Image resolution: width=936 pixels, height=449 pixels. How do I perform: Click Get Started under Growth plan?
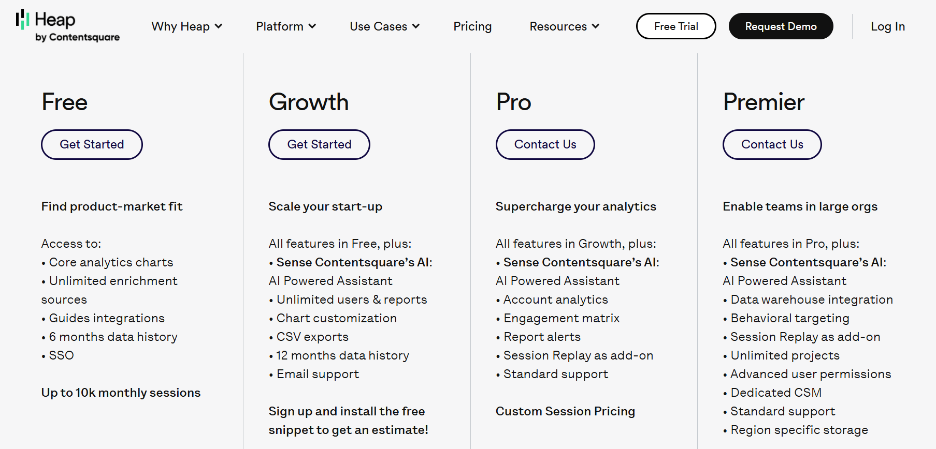coord(319,144)
